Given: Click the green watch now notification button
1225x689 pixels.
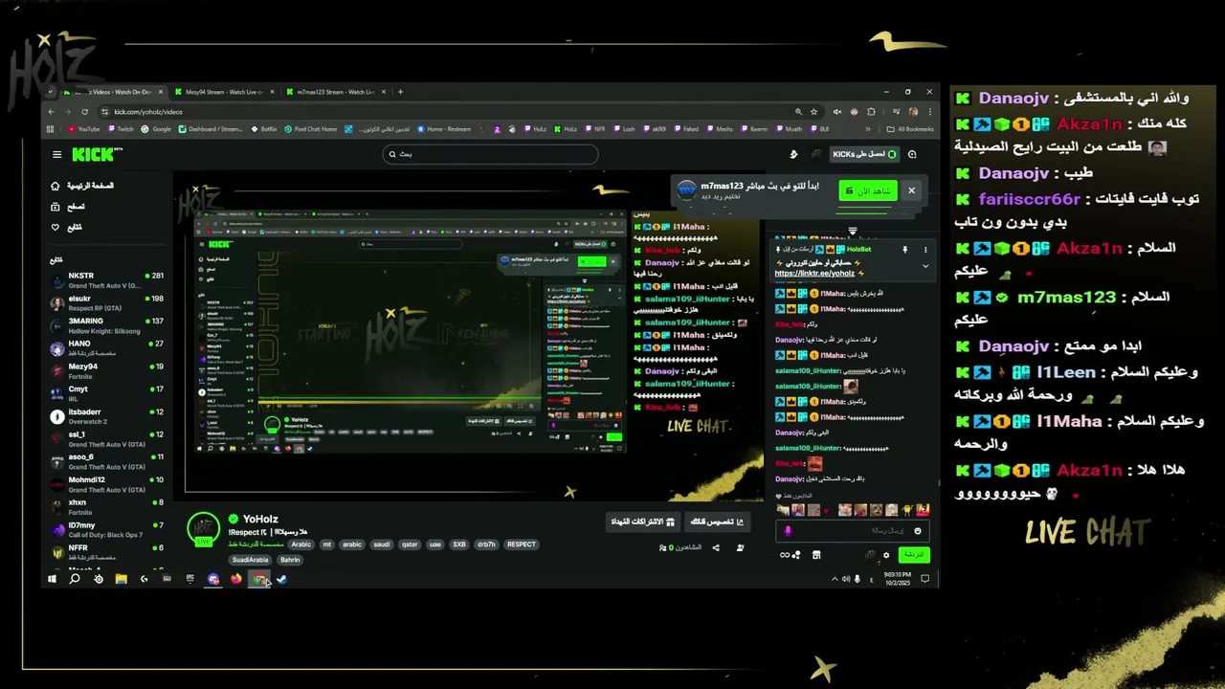Looking at the screenshot, I should point(868,190).
